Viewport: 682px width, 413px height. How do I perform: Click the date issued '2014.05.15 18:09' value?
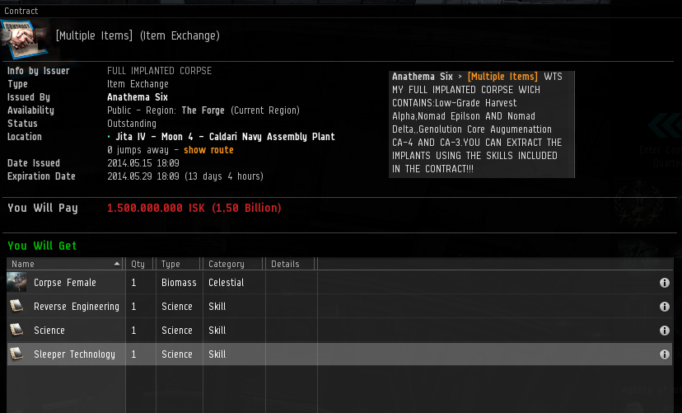click(143, 163)
